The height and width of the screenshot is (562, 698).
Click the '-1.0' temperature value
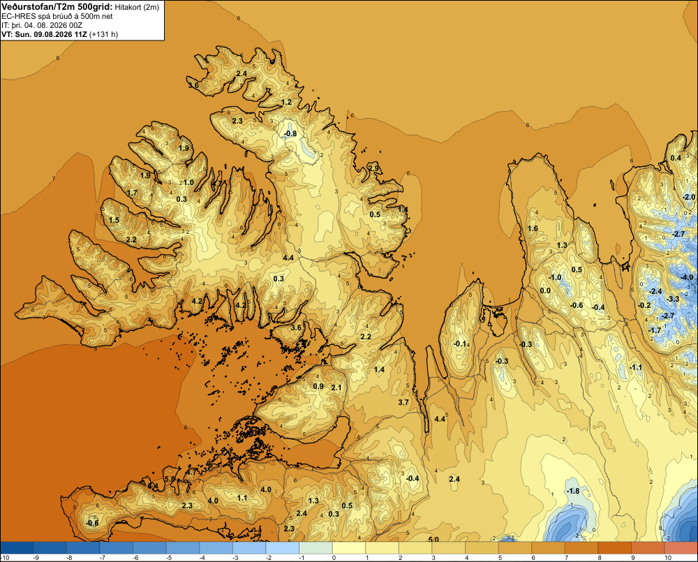coord(555,277)
